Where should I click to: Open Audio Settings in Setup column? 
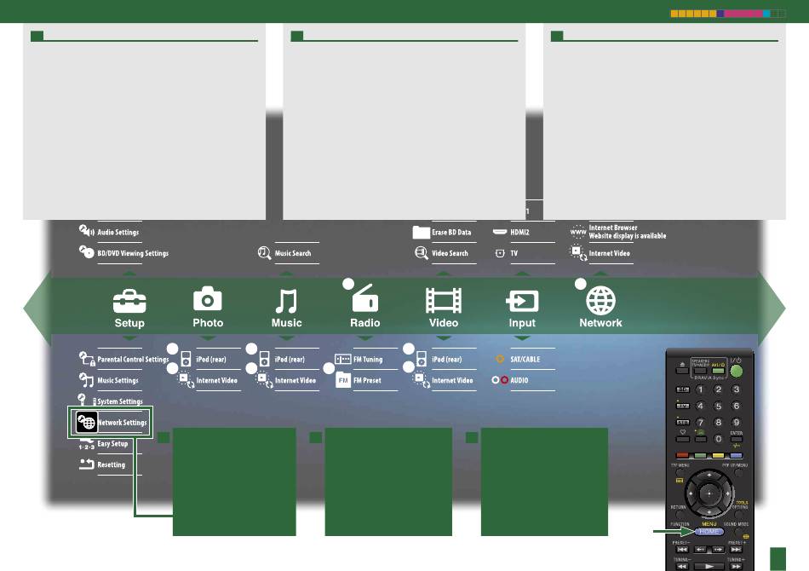tap(109, 232)
